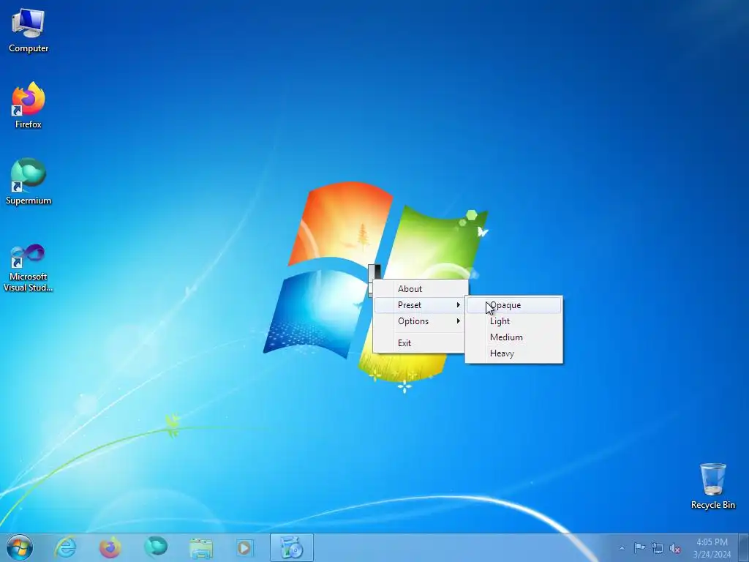Click the muted volume tray icon
This screenshot has width=749, height=562.
click(x=675, y=549)
